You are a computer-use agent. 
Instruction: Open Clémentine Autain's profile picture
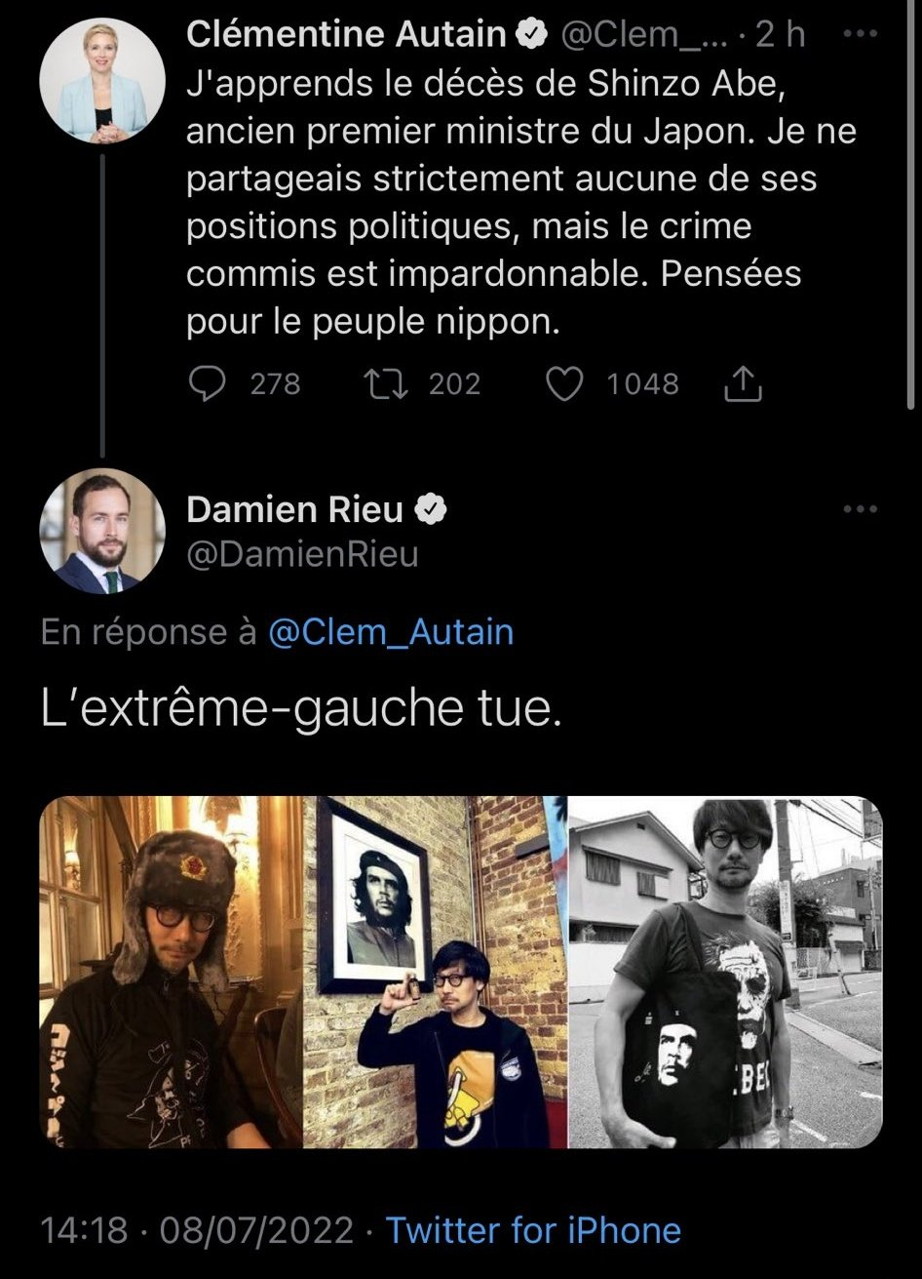tap(102, 80)
